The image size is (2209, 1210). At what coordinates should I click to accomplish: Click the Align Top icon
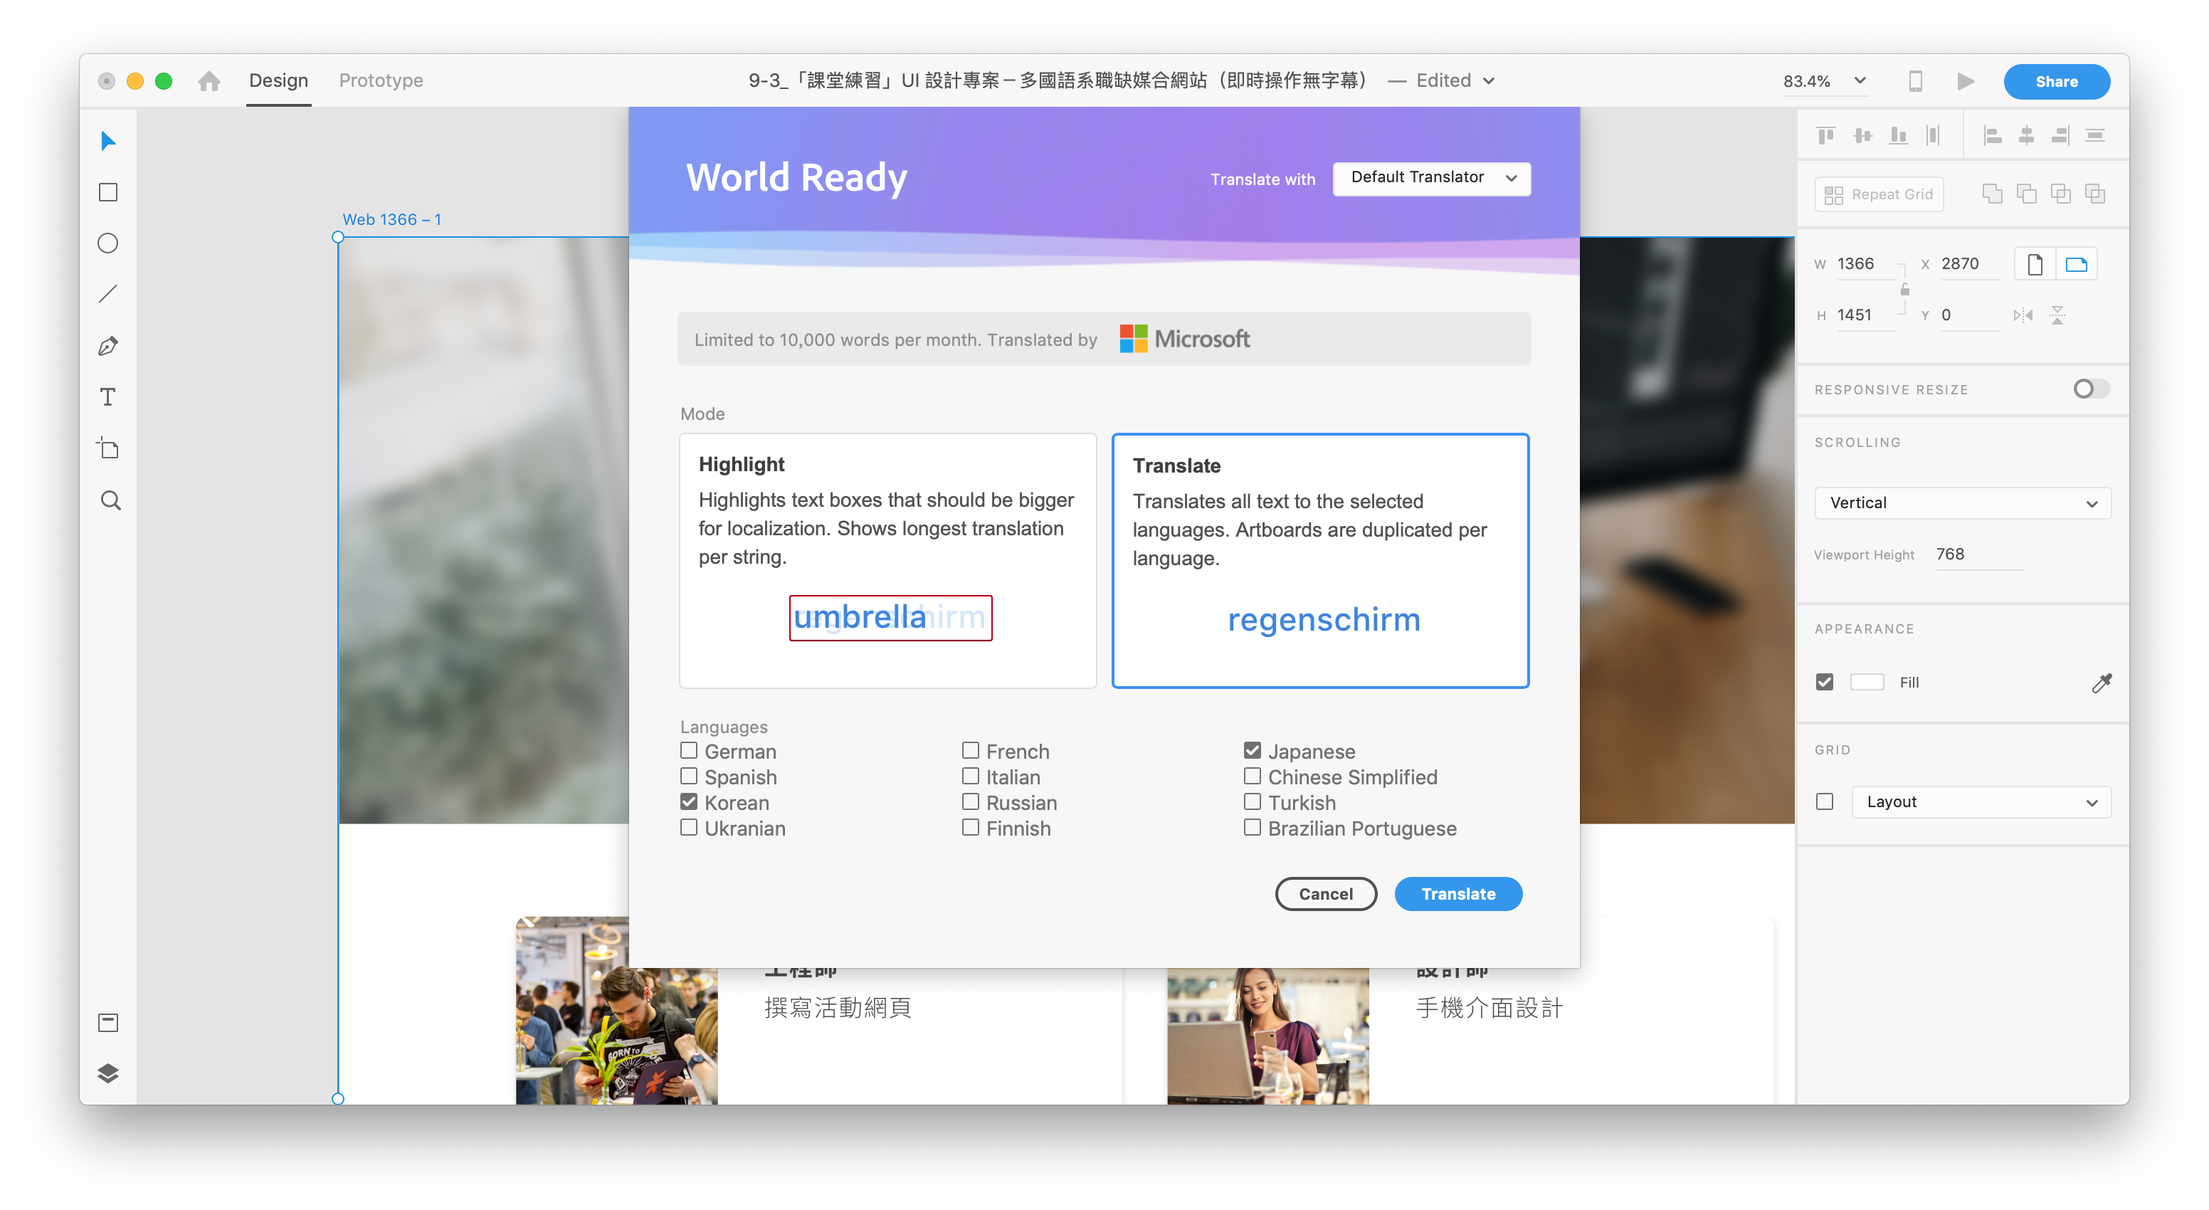pyautogui.click(x=1825, y=135)
